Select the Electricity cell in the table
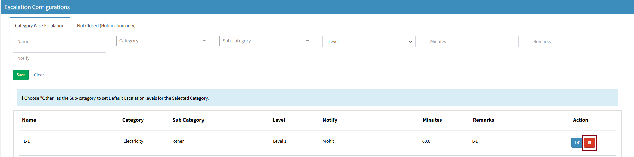The image size is (634, 157). 133,141
